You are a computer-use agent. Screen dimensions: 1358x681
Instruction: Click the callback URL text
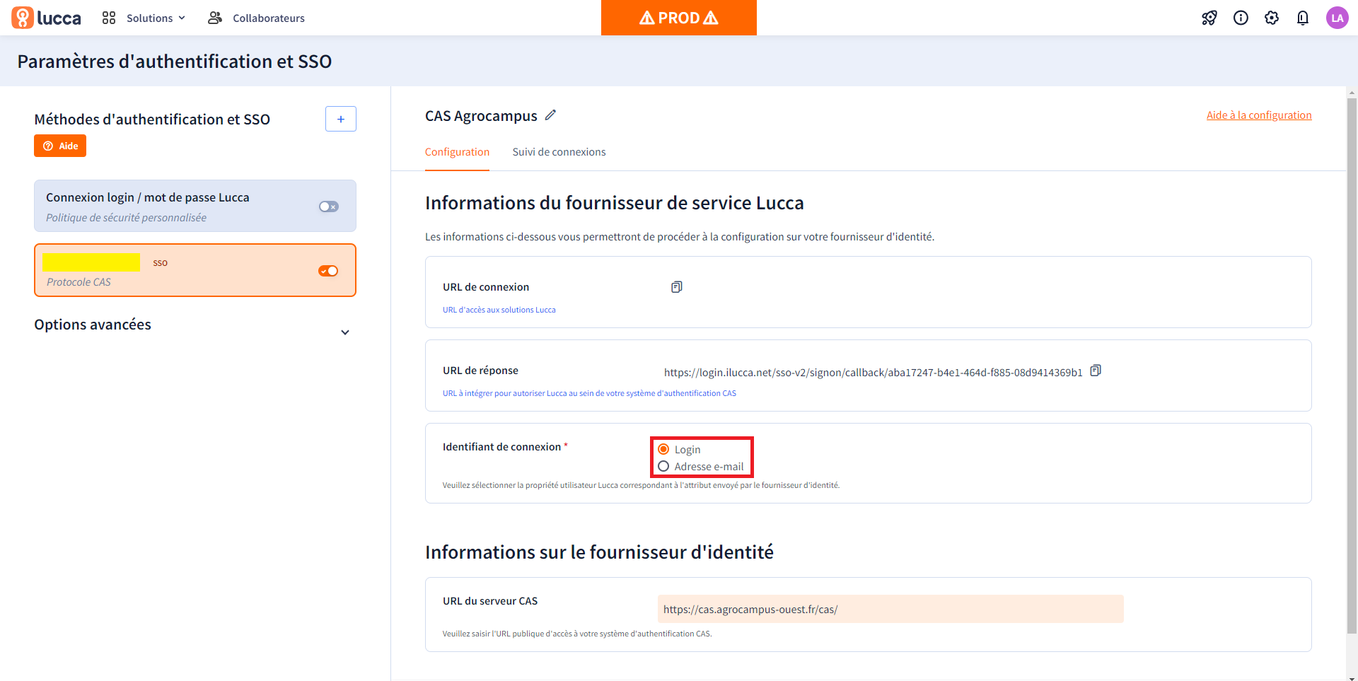(873, 372)
